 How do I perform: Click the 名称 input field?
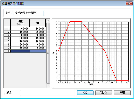pos(29,13)
